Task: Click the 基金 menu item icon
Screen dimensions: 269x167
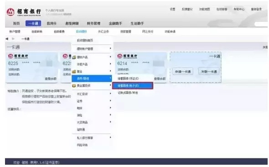Action: (74, 71)
